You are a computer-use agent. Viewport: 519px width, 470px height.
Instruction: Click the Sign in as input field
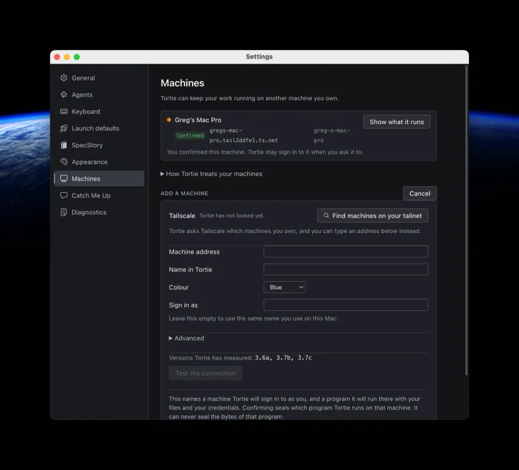point(346,304)
